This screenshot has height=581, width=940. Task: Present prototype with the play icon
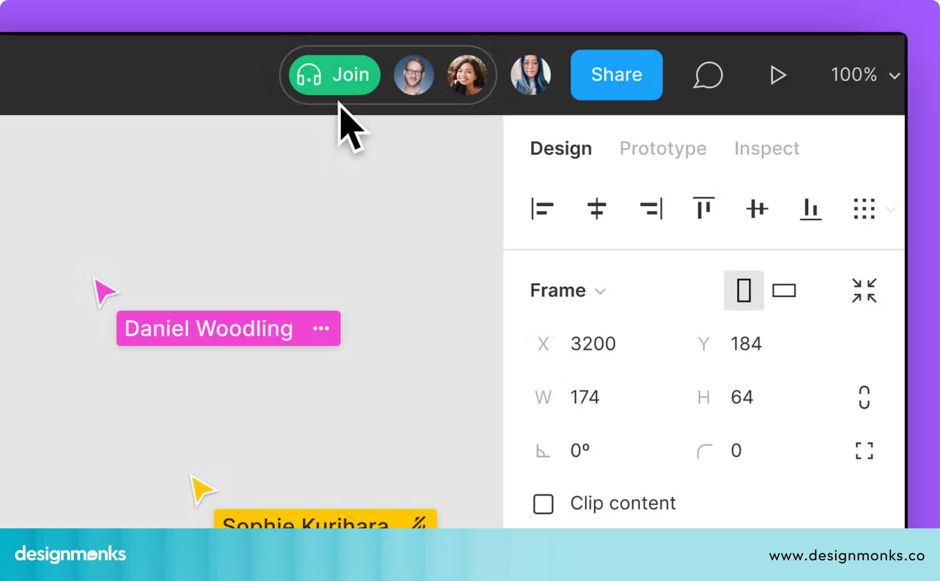pos(778,75)
